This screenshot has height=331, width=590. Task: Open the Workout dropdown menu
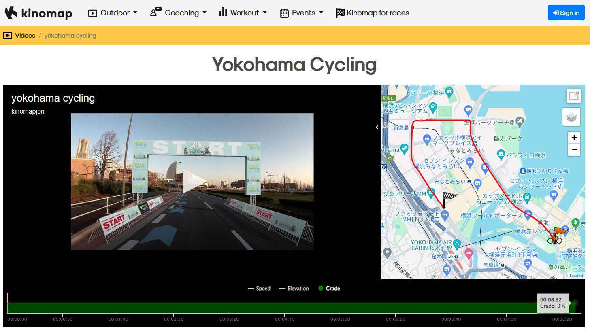[243, 13]
